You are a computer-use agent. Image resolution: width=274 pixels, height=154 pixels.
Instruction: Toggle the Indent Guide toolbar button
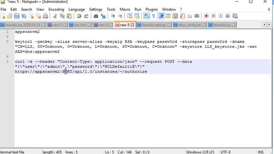pos(161,16)
